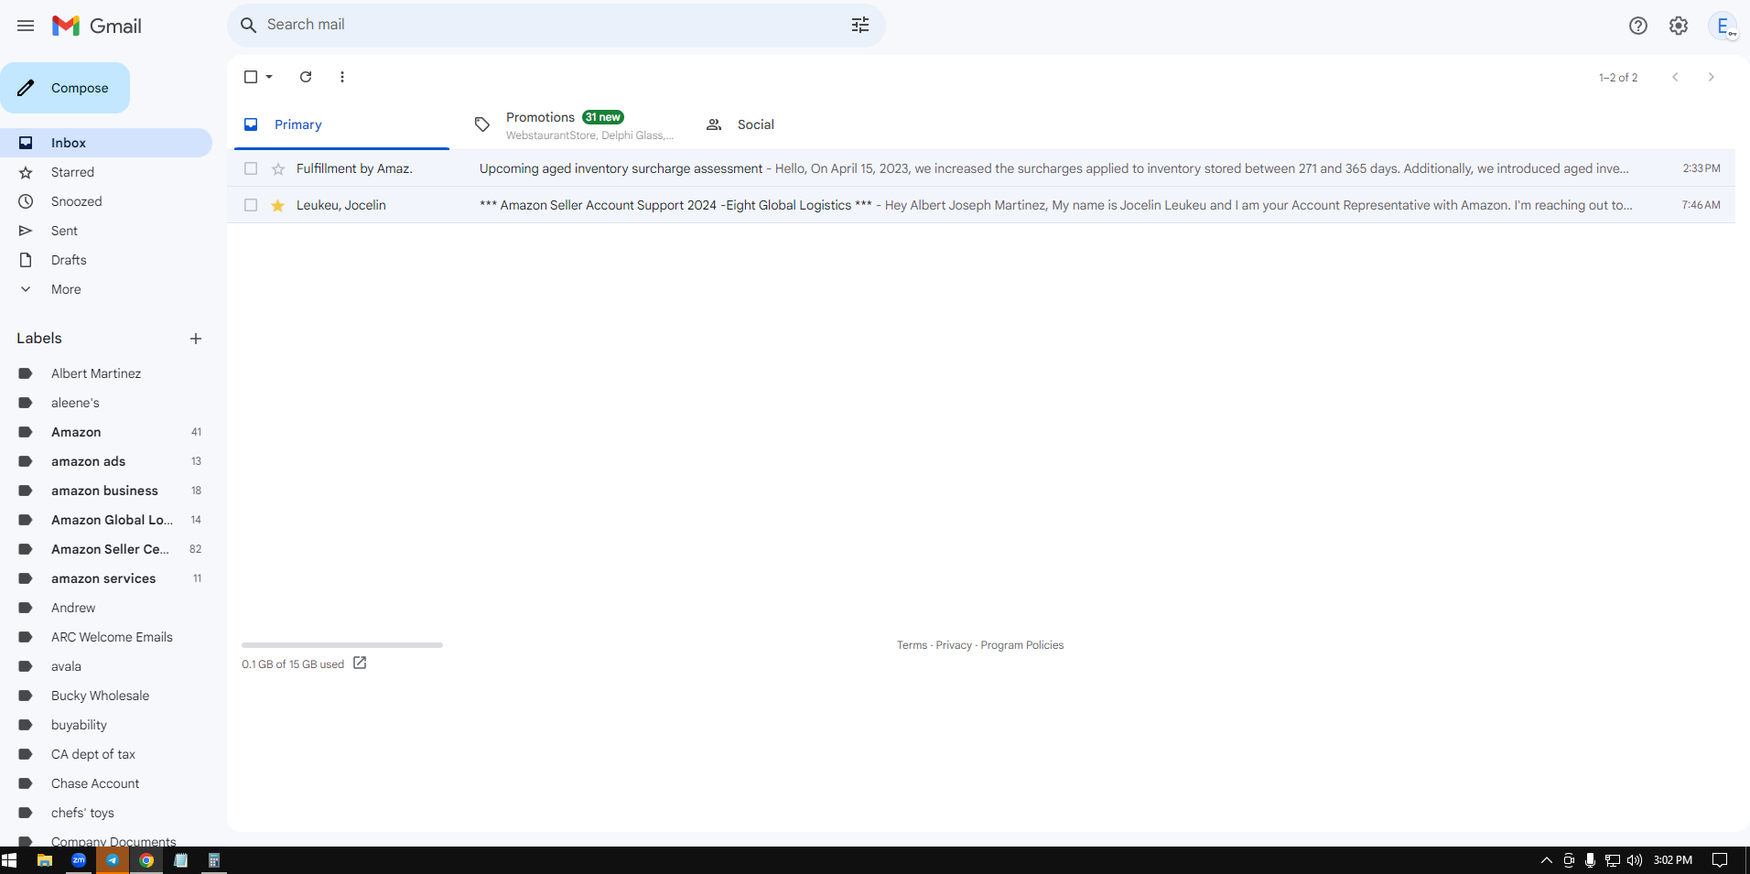
Task: Open the Terms link
Action: tap(912, 645)
